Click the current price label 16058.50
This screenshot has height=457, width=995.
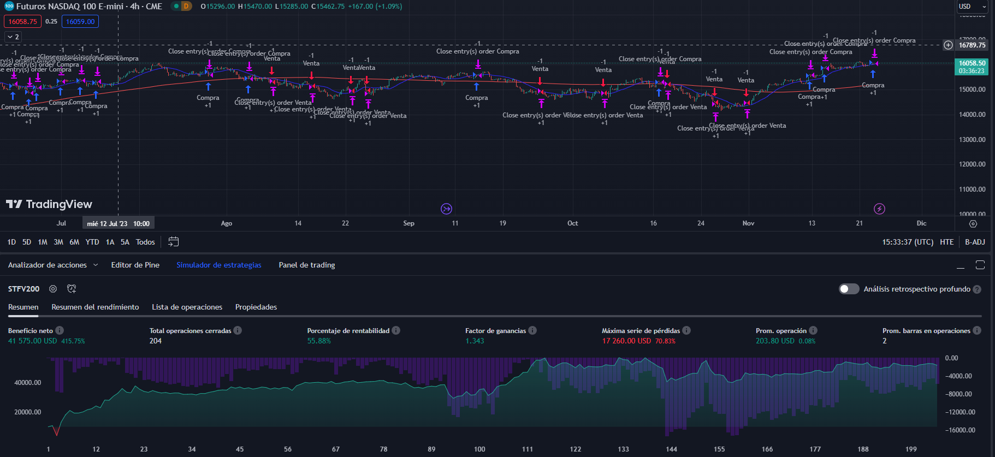click(x=972, y=67)
